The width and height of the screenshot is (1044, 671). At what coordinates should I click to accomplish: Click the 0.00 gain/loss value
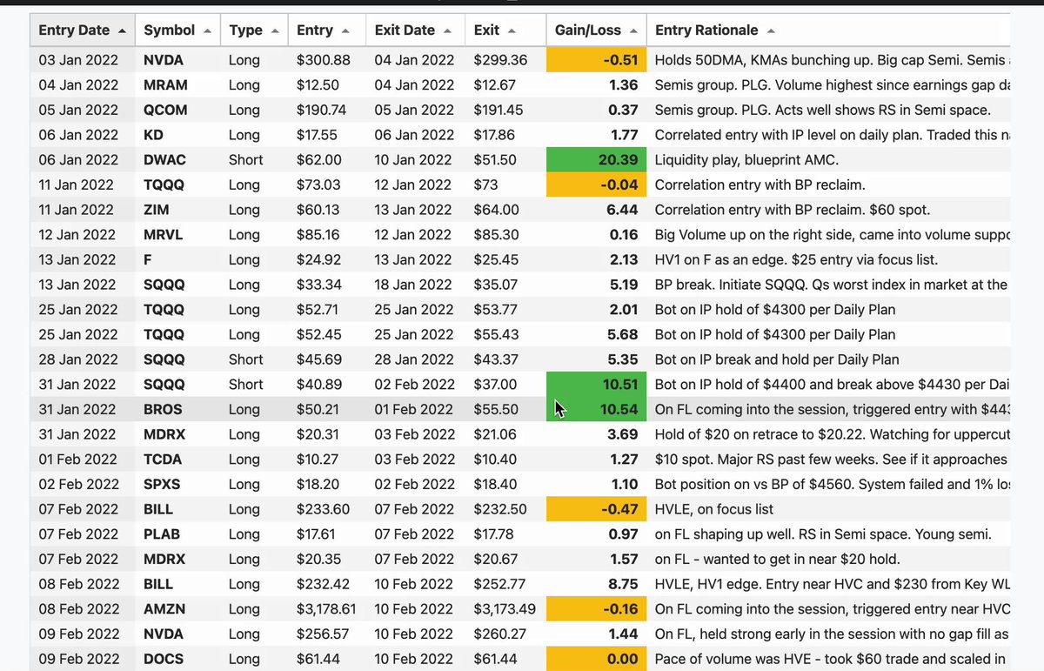pos(623,659)
